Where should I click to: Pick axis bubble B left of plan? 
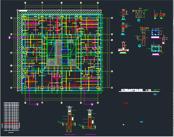[x=11, y=71]
